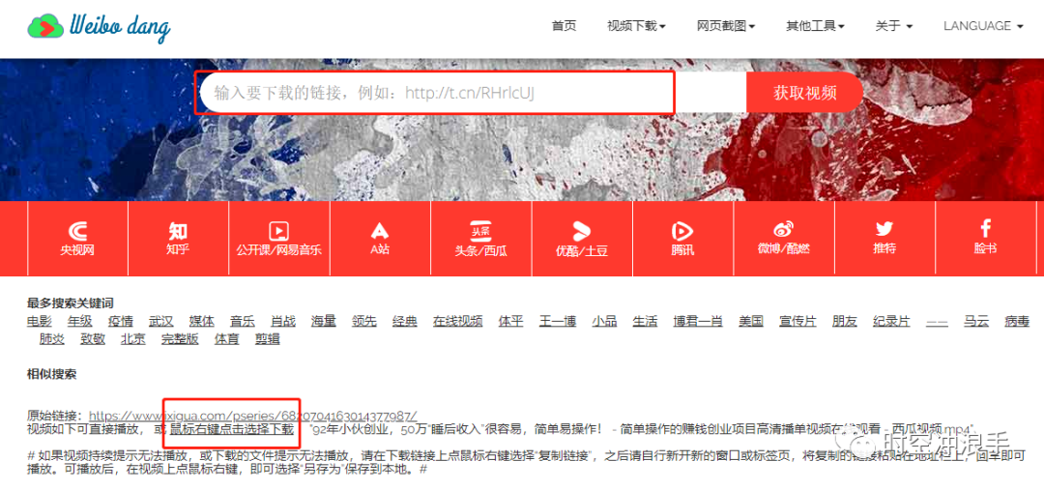Screen dimensions: 1044x490
Task: Click the 相似搜索 heading
Action: pos(52,373)
